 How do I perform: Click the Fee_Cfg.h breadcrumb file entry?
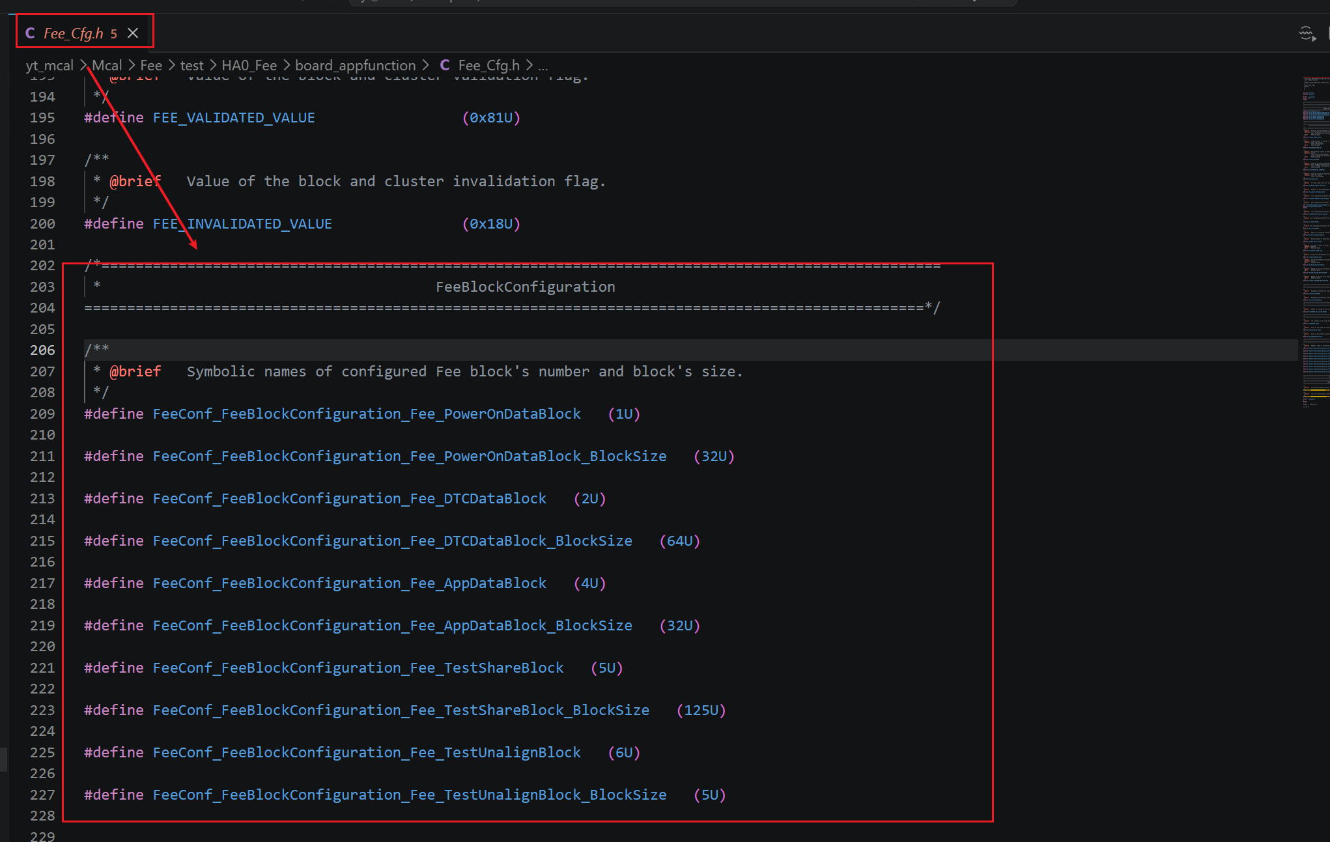(x=488, y=65)
